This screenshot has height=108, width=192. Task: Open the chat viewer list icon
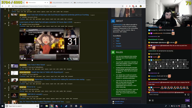[x=153, y=100]
